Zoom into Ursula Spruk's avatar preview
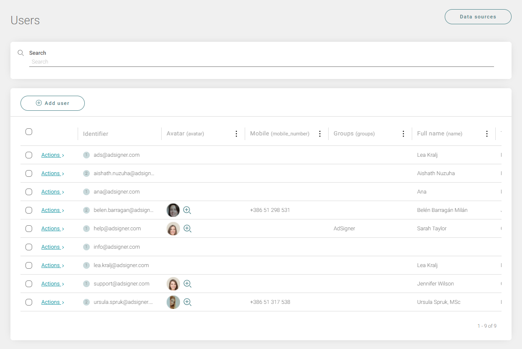This screenshot has height=349, width=522. [x=187, y=302]
